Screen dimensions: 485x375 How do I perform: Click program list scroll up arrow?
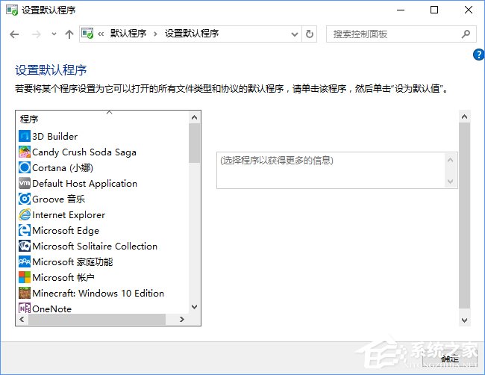(x=194, y=117)
